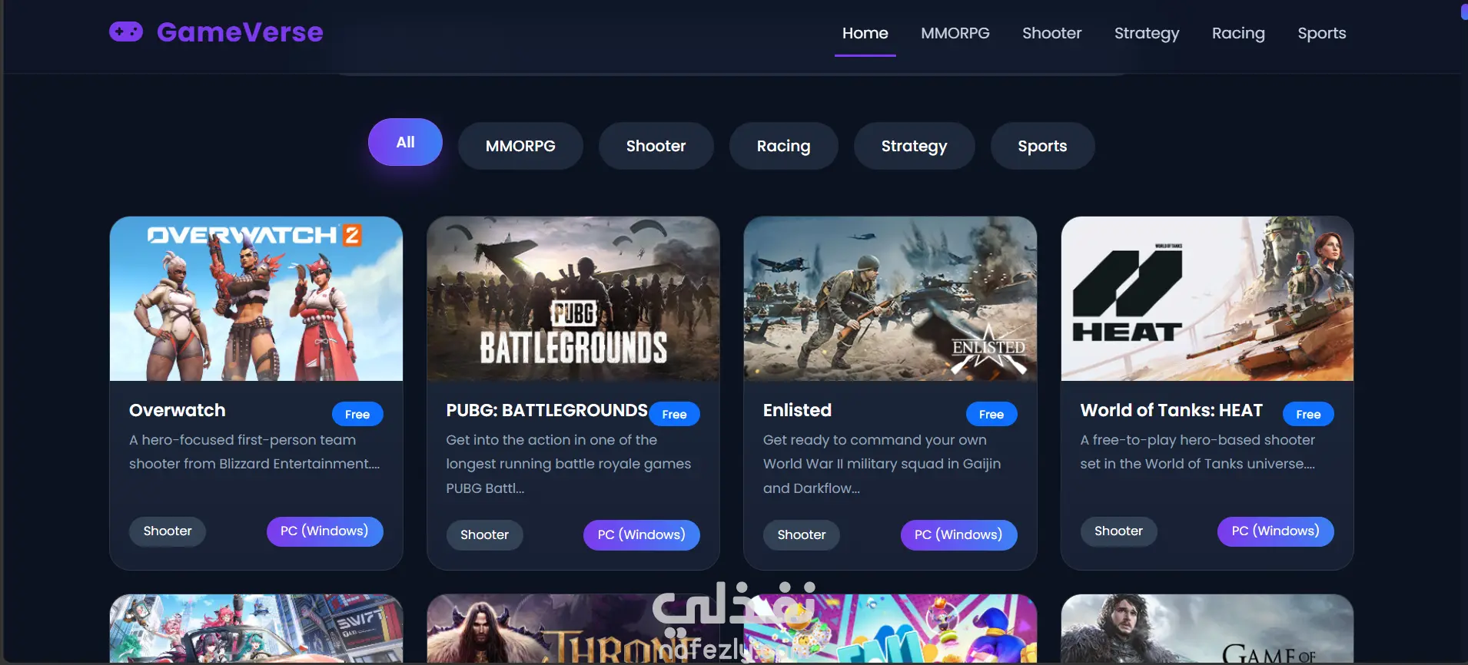
Task: Click the Overwatch game title
Action: (178, 410)
